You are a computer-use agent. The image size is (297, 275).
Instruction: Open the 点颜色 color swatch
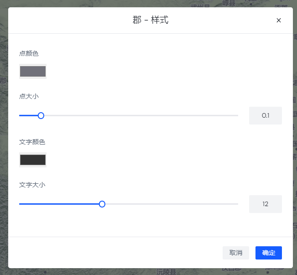33,72
